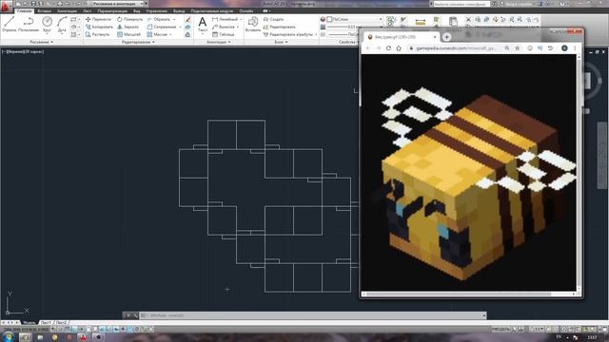Viewport: 609px width, 342px height.
Task: Open the Текст dropdown arrow
Action: pyautogui.click(x=203, y=34)
